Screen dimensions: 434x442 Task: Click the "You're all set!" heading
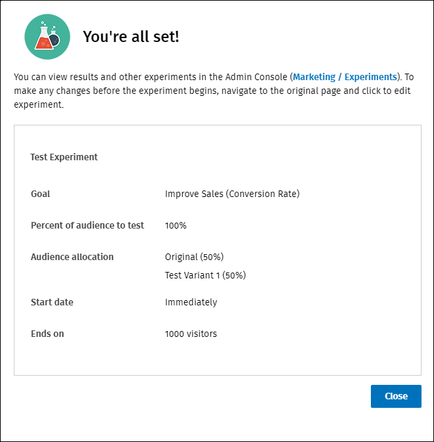131,37
